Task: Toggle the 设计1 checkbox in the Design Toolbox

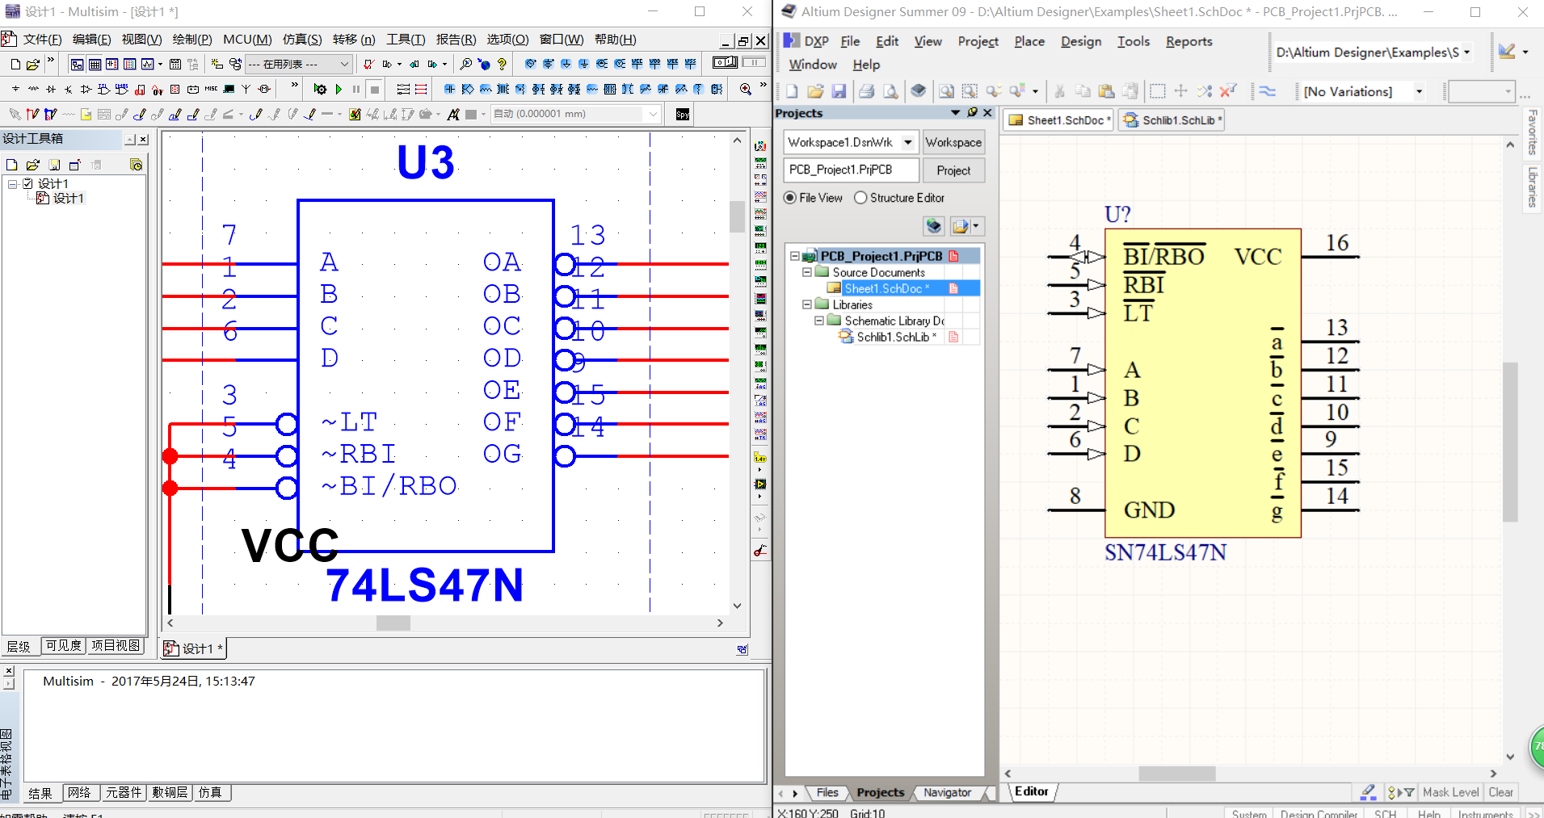Action: tap(27, 183)
